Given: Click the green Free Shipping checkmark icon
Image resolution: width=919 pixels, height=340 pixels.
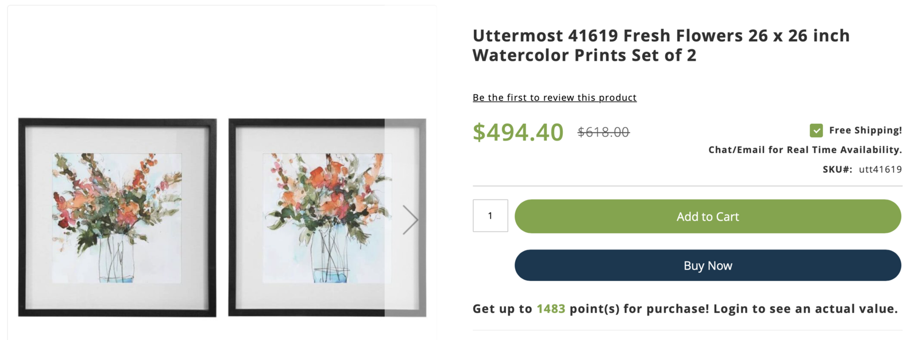Looking at the screenshot, I should point(816,131).
